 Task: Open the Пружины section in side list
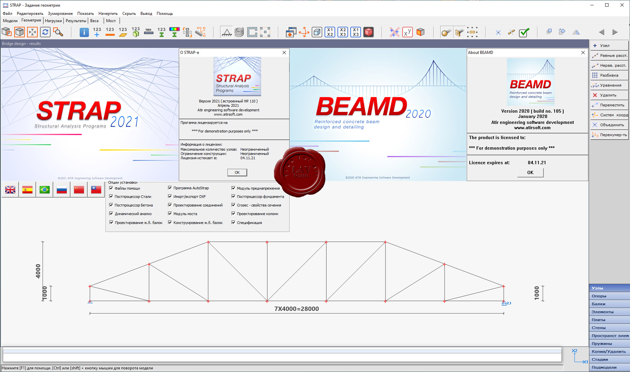609,344
